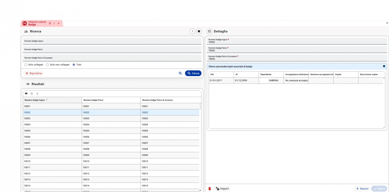The image size is (389, 192).
Task: Click the Accoppiatura timbrature column header
Action: pos(296,75)
